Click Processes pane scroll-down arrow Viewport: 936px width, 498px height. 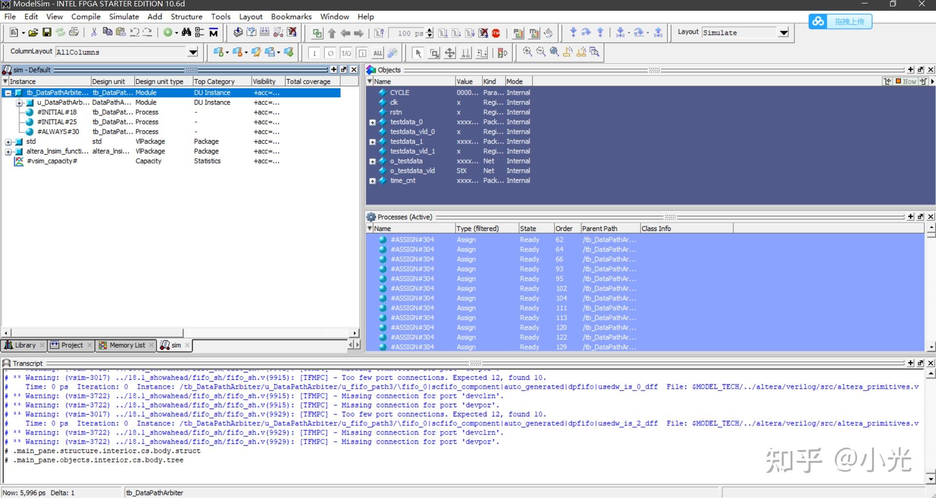[931, 347]
